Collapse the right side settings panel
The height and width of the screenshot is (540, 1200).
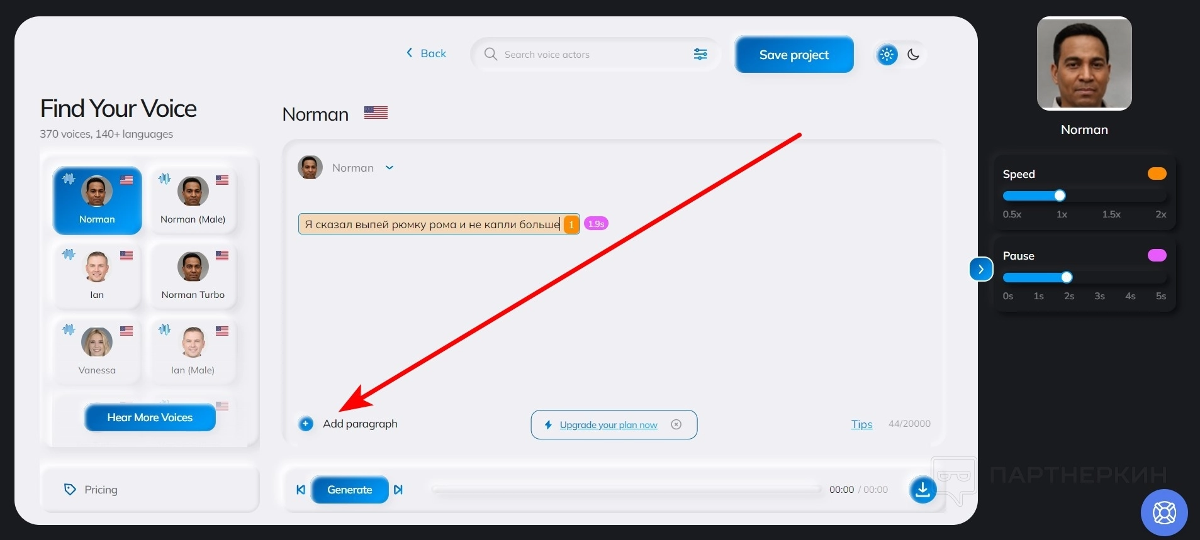coord(981,269)
